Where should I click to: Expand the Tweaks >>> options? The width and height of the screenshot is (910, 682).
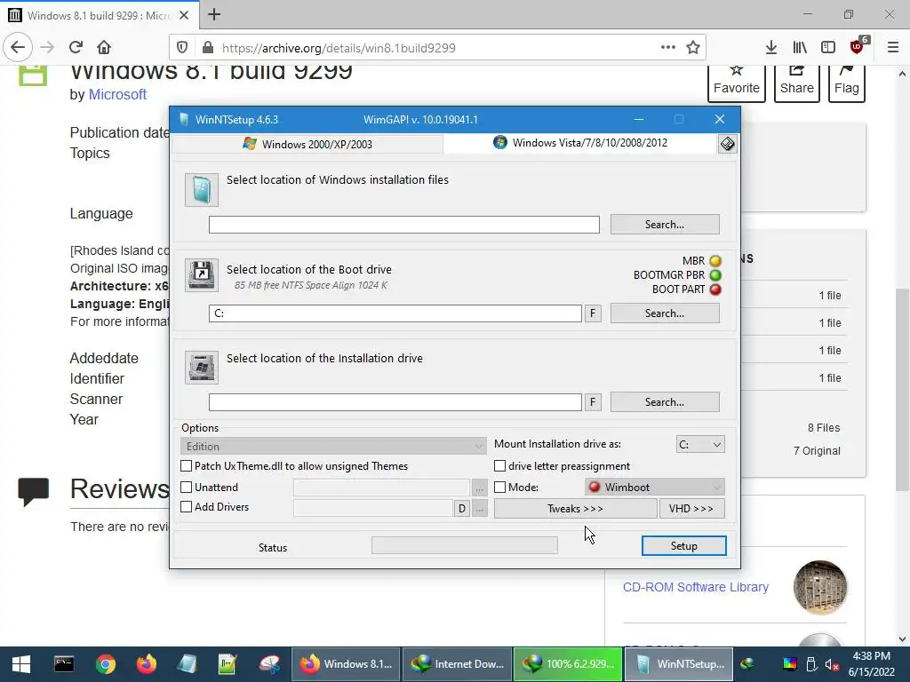[575, 509]
